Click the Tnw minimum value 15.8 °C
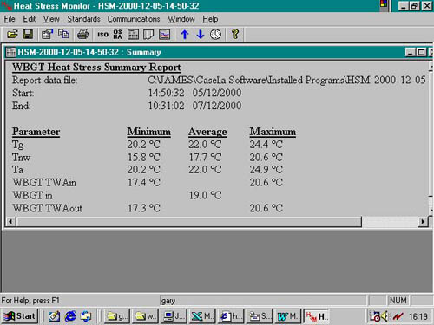 pyautogui.click(x=144, y=158)
